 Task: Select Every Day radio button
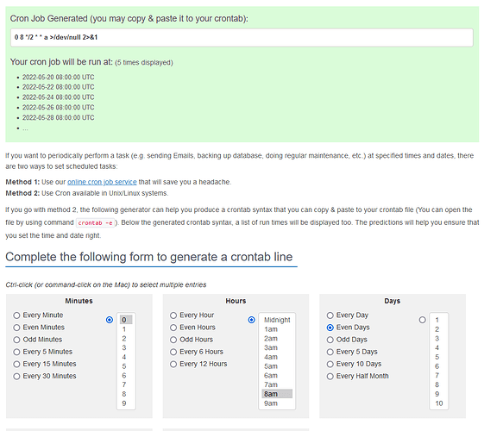coord(330,315)
